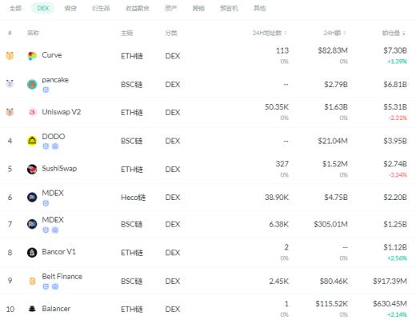Sort by the 锁仓量 column arrow
416x320 pixels.
(404, 34)
